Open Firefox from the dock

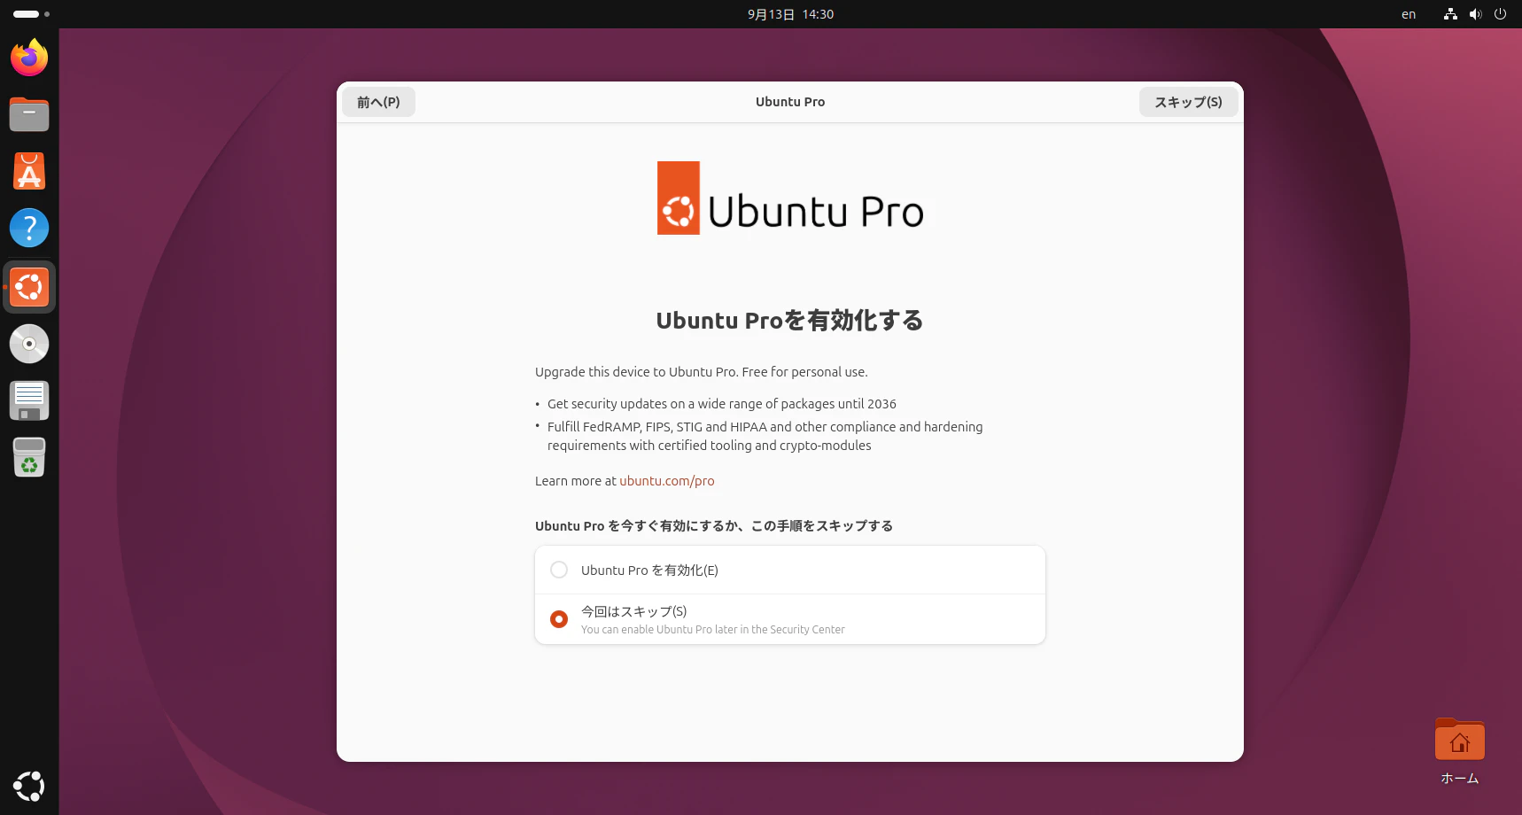pyautogui.click(x=29, y=58)
